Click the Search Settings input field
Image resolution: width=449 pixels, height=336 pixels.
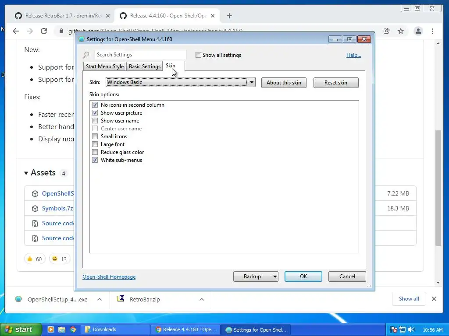coord(140,55)
